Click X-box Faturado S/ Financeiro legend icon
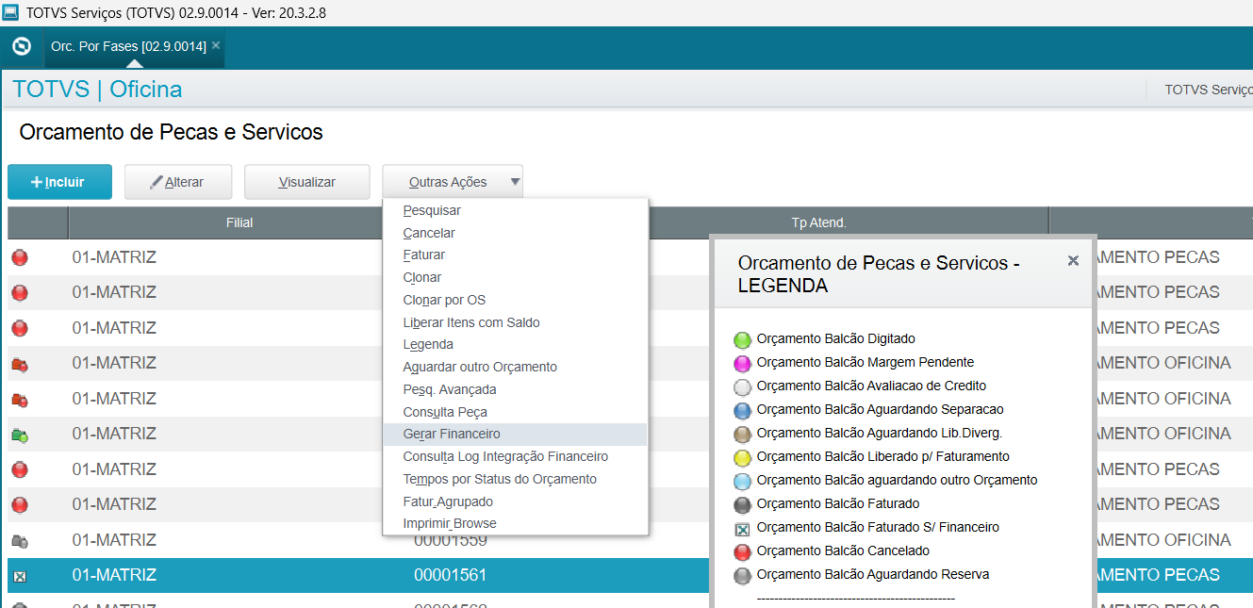Screen dimensions: 1253x608 [x=742, y=529]
